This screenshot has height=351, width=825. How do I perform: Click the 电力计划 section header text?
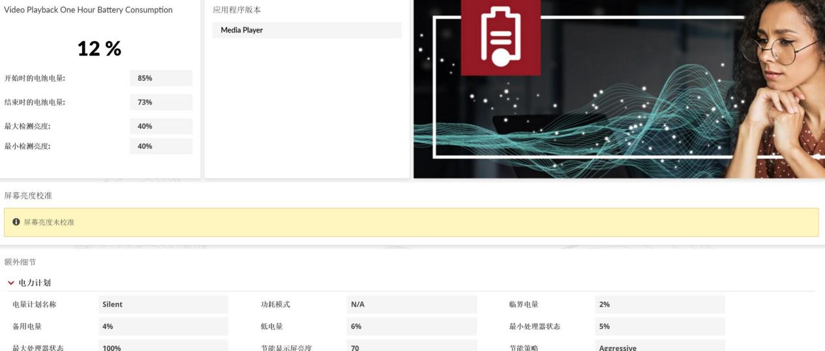(34, 283)
